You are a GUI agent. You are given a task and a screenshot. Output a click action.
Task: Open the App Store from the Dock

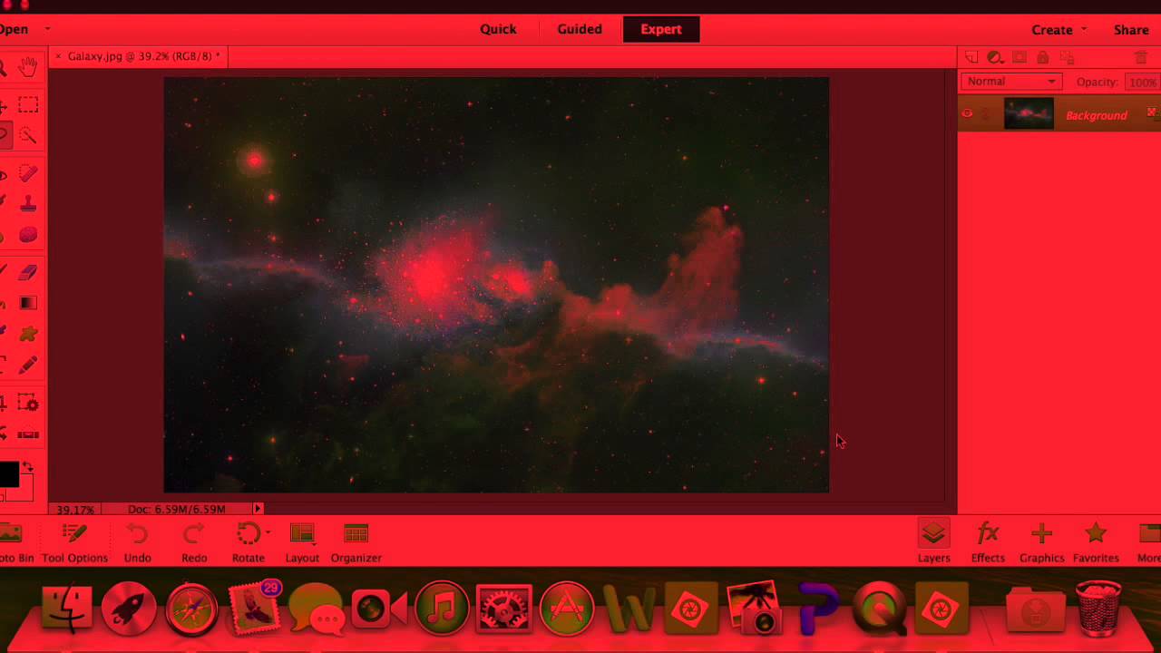coord(567,608)
